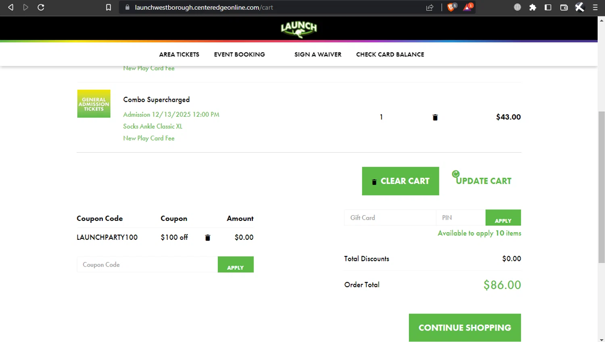Go back to the previous page
Viewport: 605px width, 342px height.
coord(11,7)
